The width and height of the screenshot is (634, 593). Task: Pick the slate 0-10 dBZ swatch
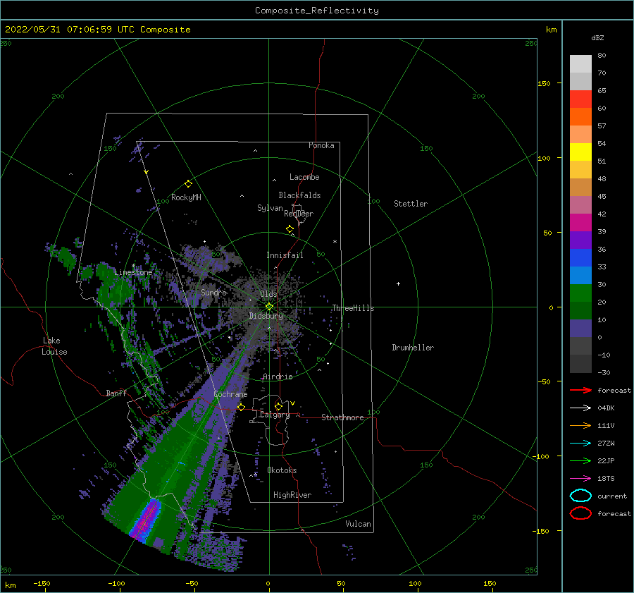coord(580,329)
